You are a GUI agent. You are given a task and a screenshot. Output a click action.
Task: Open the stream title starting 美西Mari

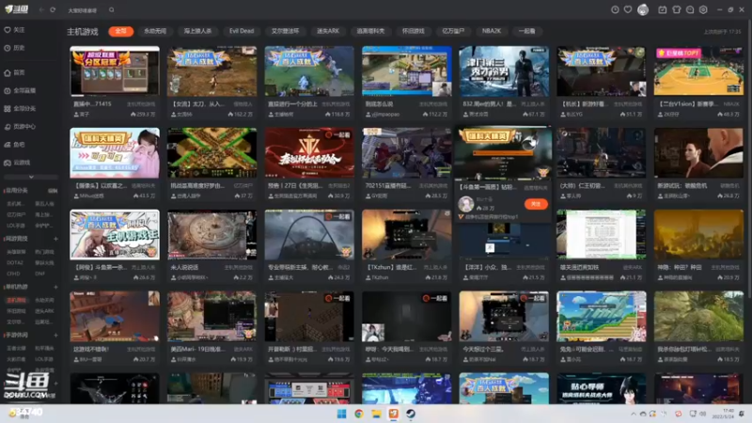(198, 349)
